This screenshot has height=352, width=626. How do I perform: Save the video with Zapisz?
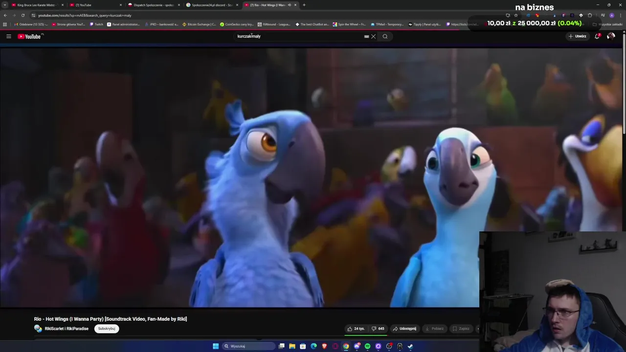coord(461,329)
